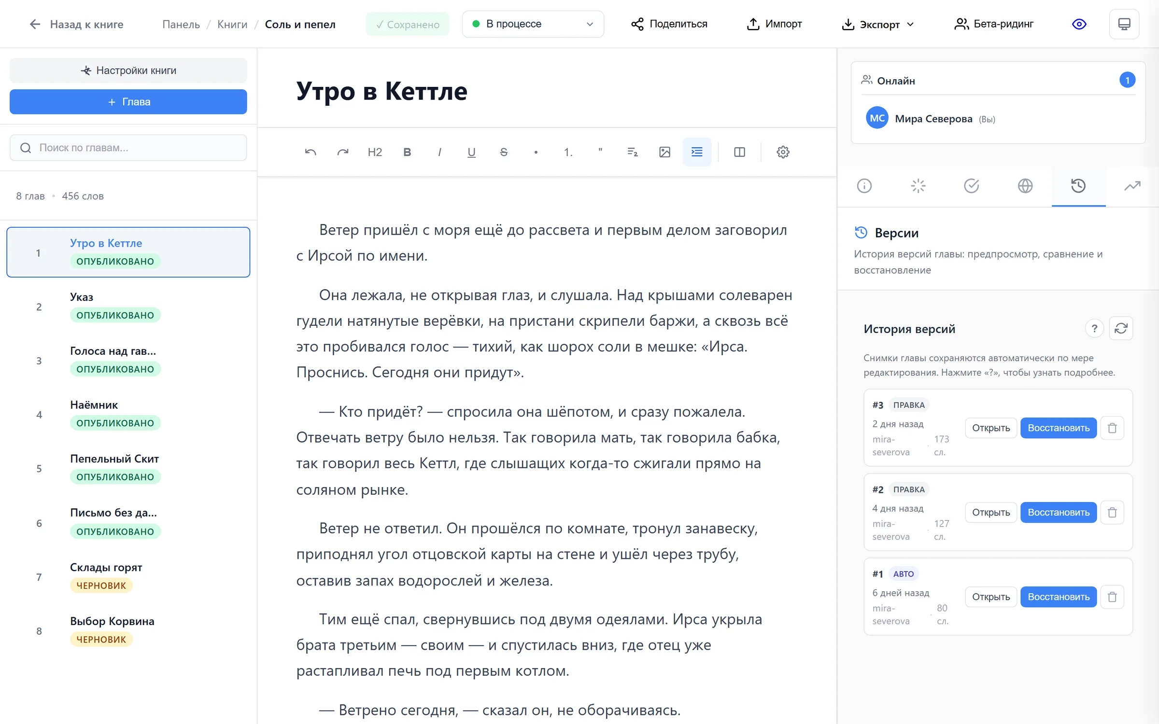Viewport: 1159px width, 724px height.
Task: Click the footnote formatting icon
Action: pyautogui.click(x=633, y=152)
